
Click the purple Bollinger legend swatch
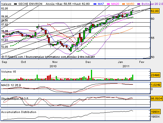click(139, 4)
